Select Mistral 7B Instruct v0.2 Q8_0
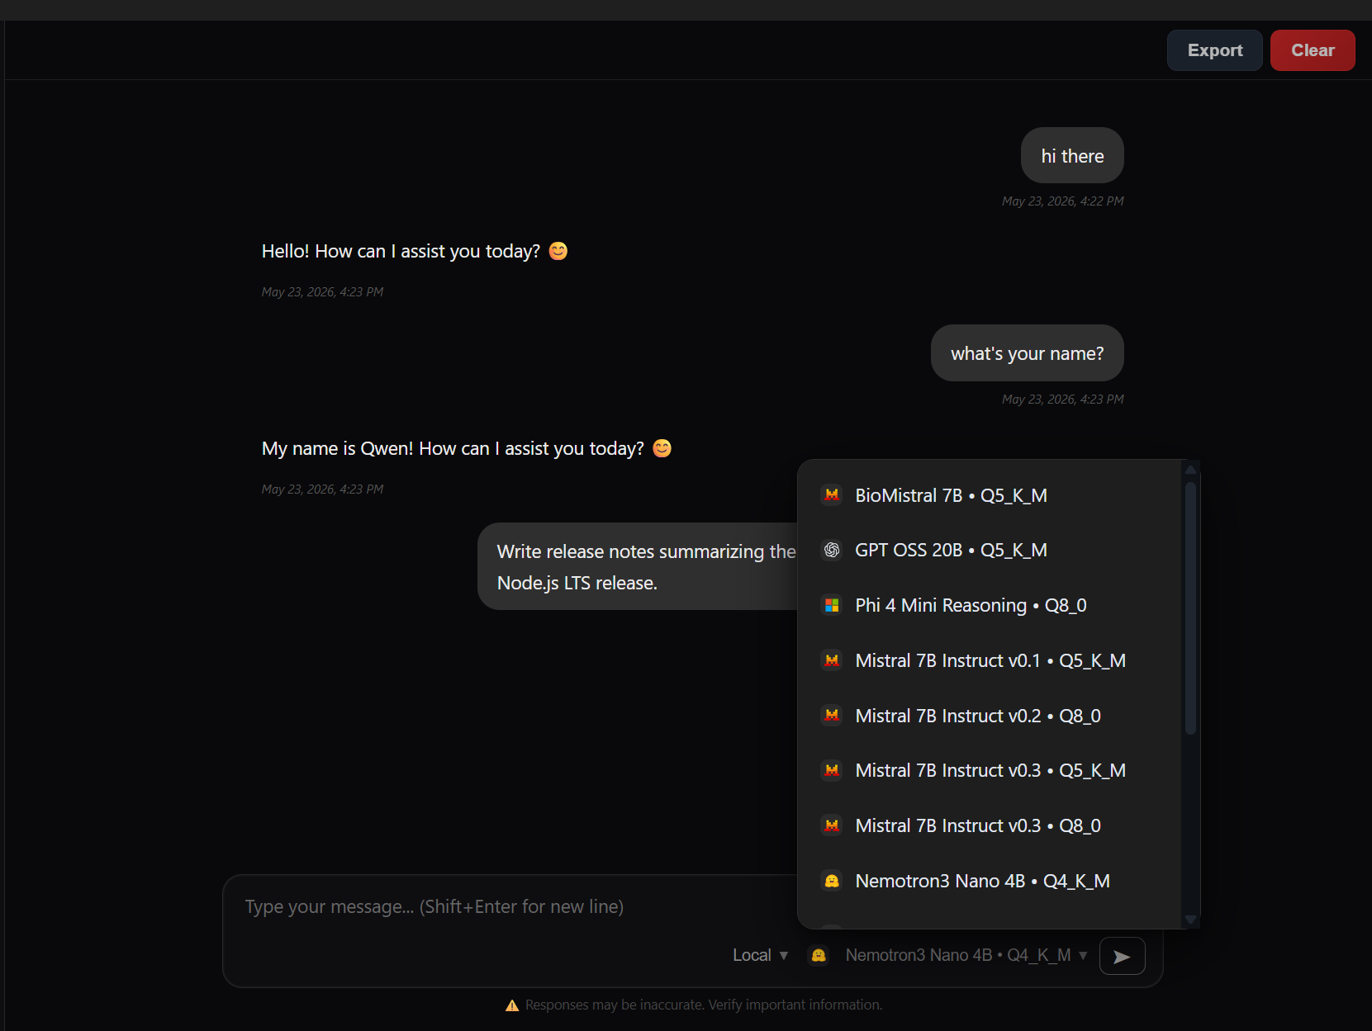This screenshot has height=1031, width=1372. [990, 716]
